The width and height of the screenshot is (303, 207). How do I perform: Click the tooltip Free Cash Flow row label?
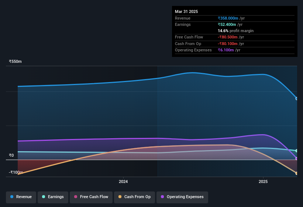[189, 37]
